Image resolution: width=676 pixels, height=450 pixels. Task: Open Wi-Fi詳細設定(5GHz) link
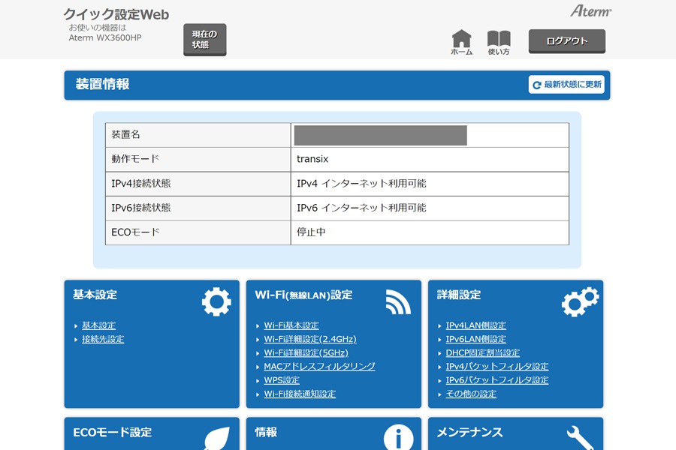[306, 352]
